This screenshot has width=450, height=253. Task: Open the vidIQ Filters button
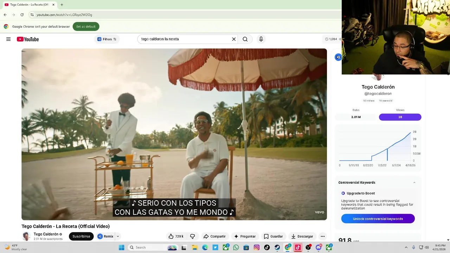pyautogui.click(x=107, y=39)
